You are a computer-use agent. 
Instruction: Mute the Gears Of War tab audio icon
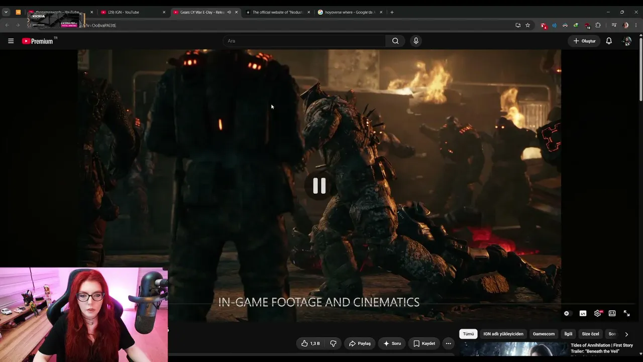(x=229, y=12)
